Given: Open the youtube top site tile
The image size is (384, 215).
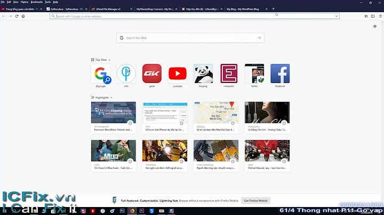Looking at the screenshot, I should (x=178, y=73).
